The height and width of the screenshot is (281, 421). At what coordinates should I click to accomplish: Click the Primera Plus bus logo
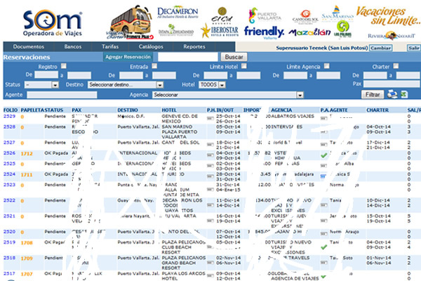[x=130, y=23]
